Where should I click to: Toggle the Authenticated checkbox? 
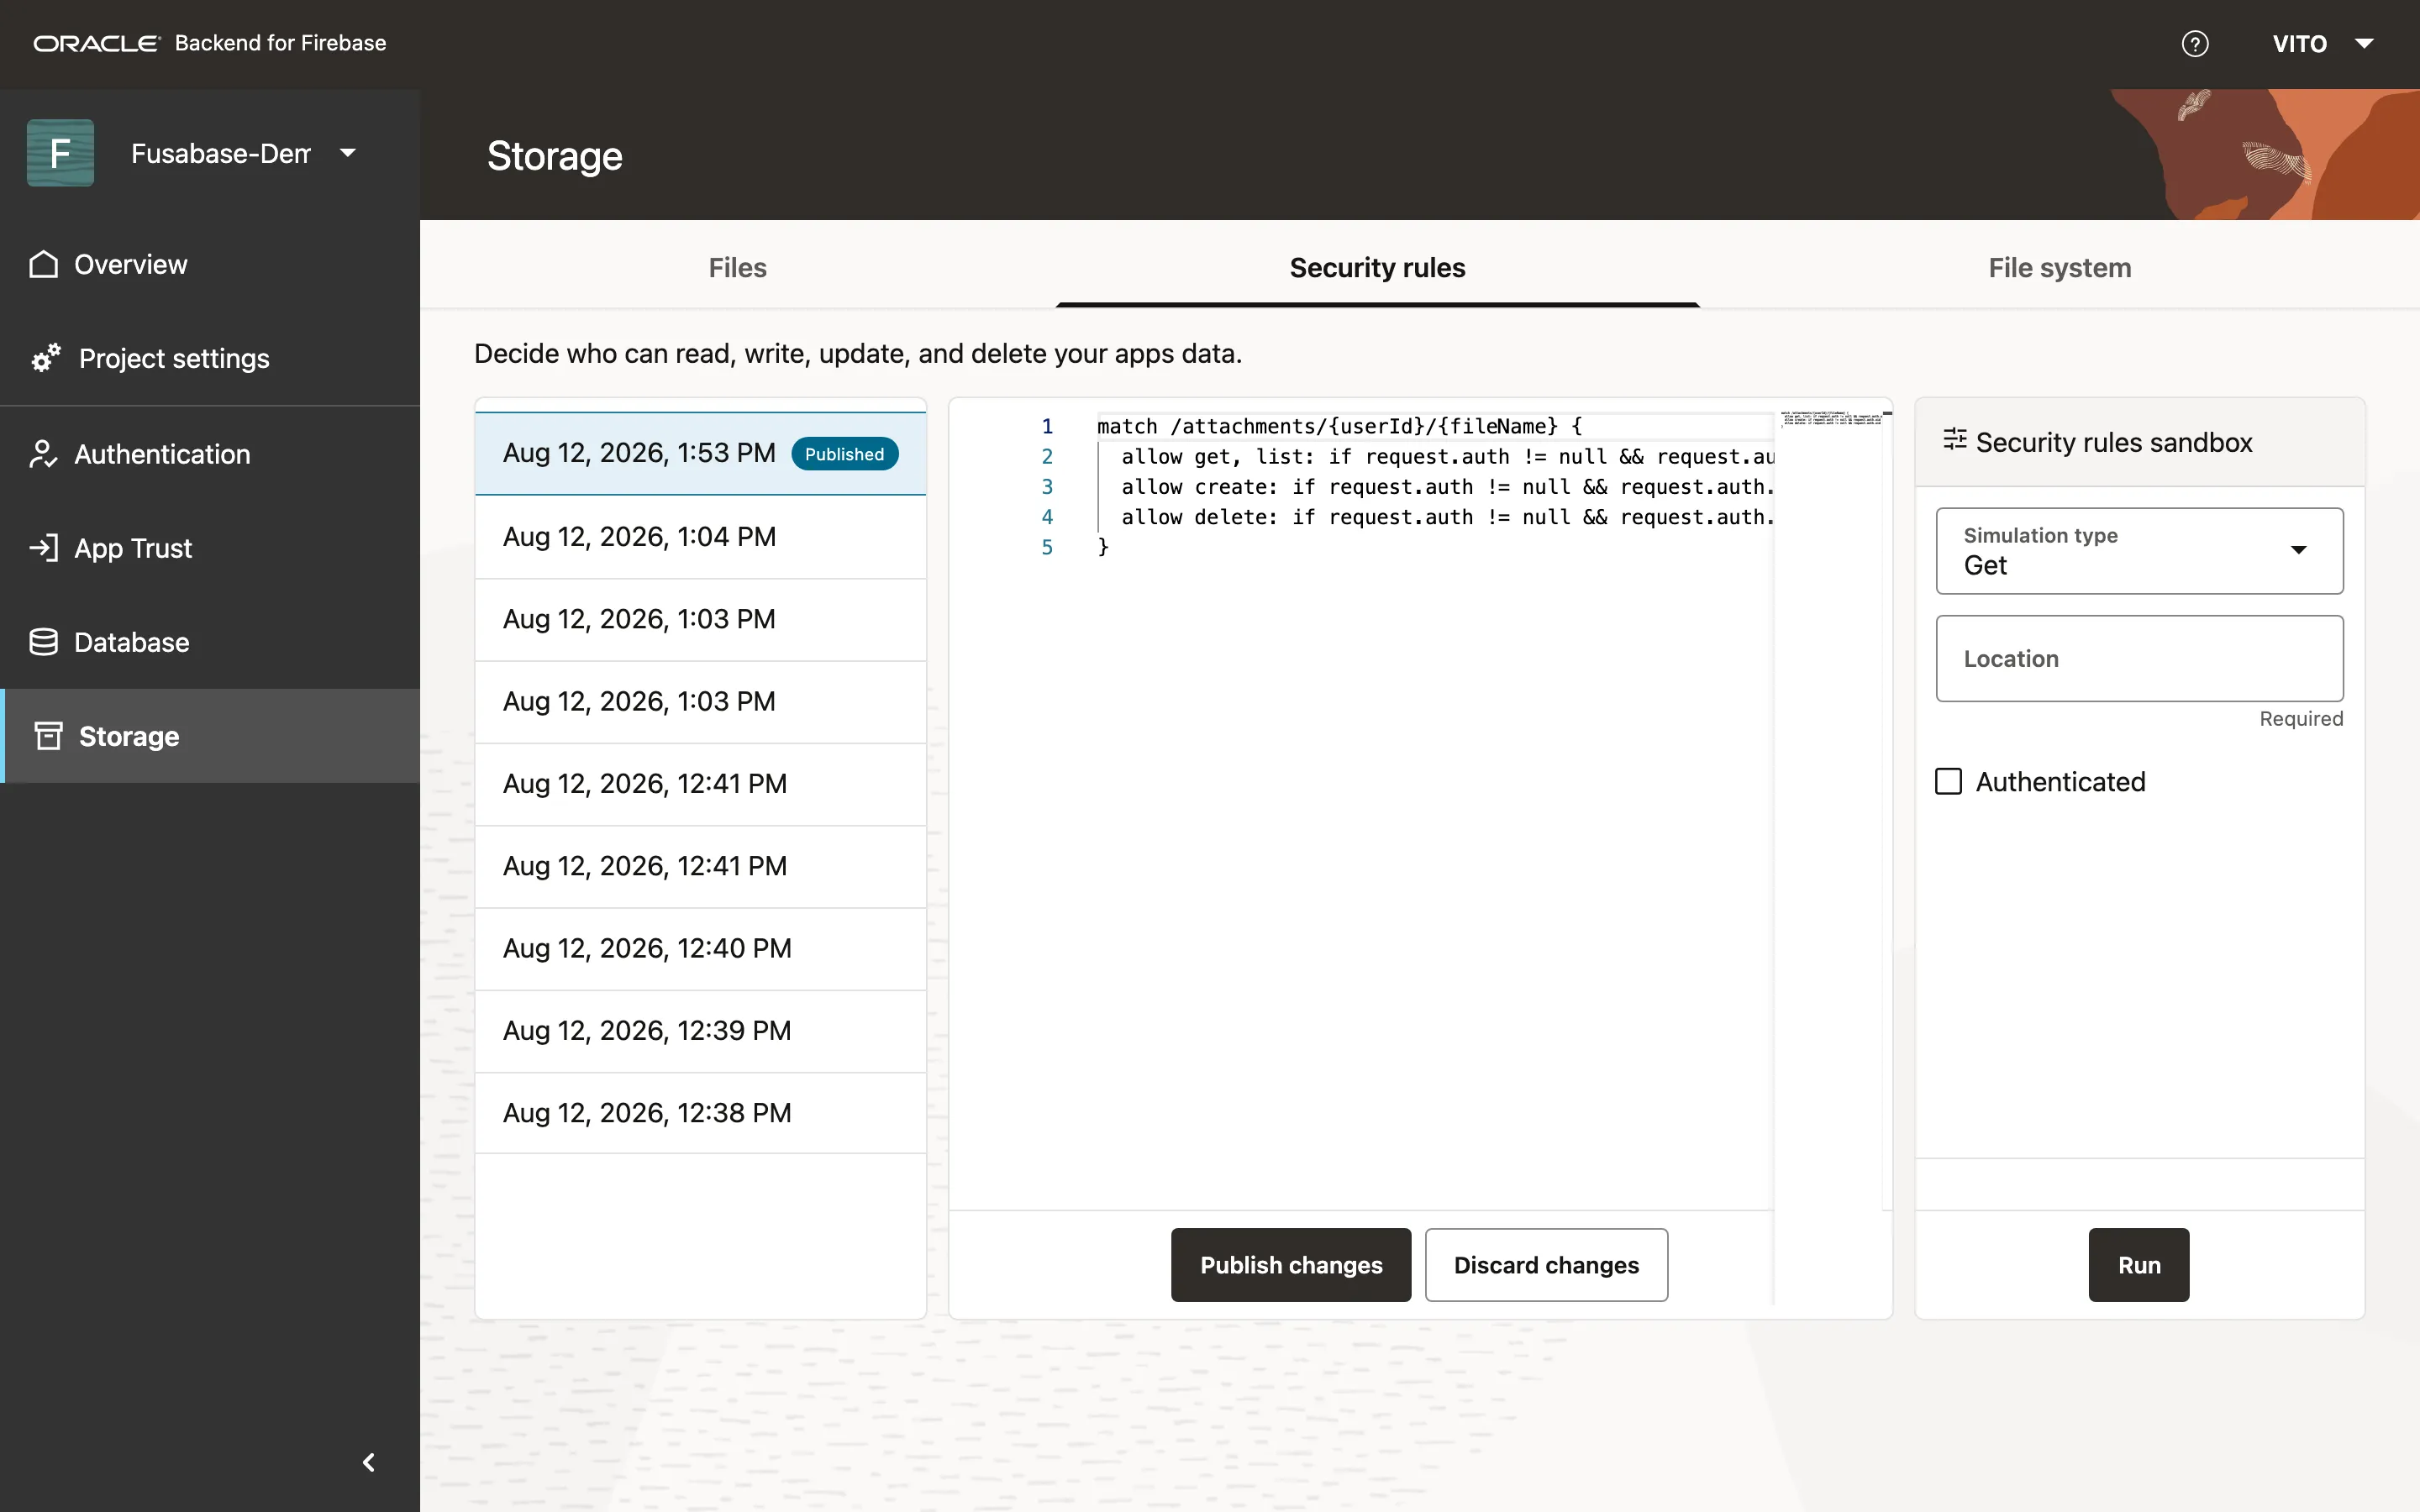pyautogui.click(x=1948, y=781)
